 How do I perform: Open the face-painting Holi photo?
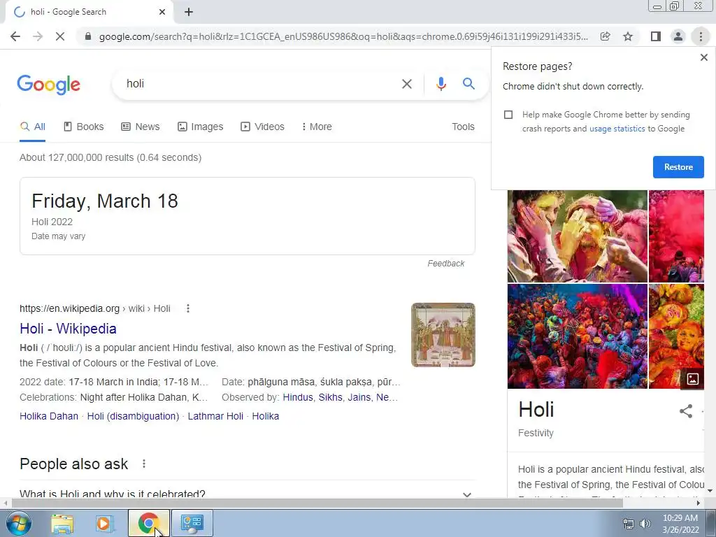pos(577,236)
